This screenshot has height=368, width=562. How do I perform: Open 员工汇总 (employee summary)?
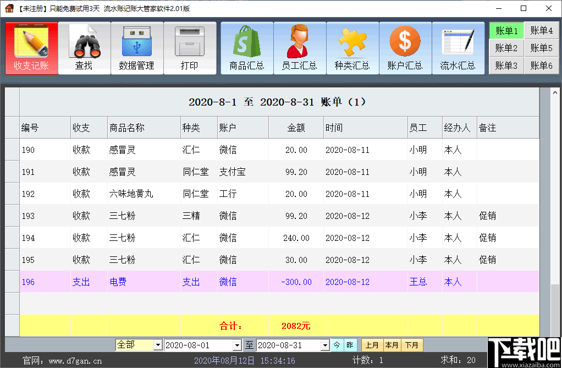click(x=299, y=48)
